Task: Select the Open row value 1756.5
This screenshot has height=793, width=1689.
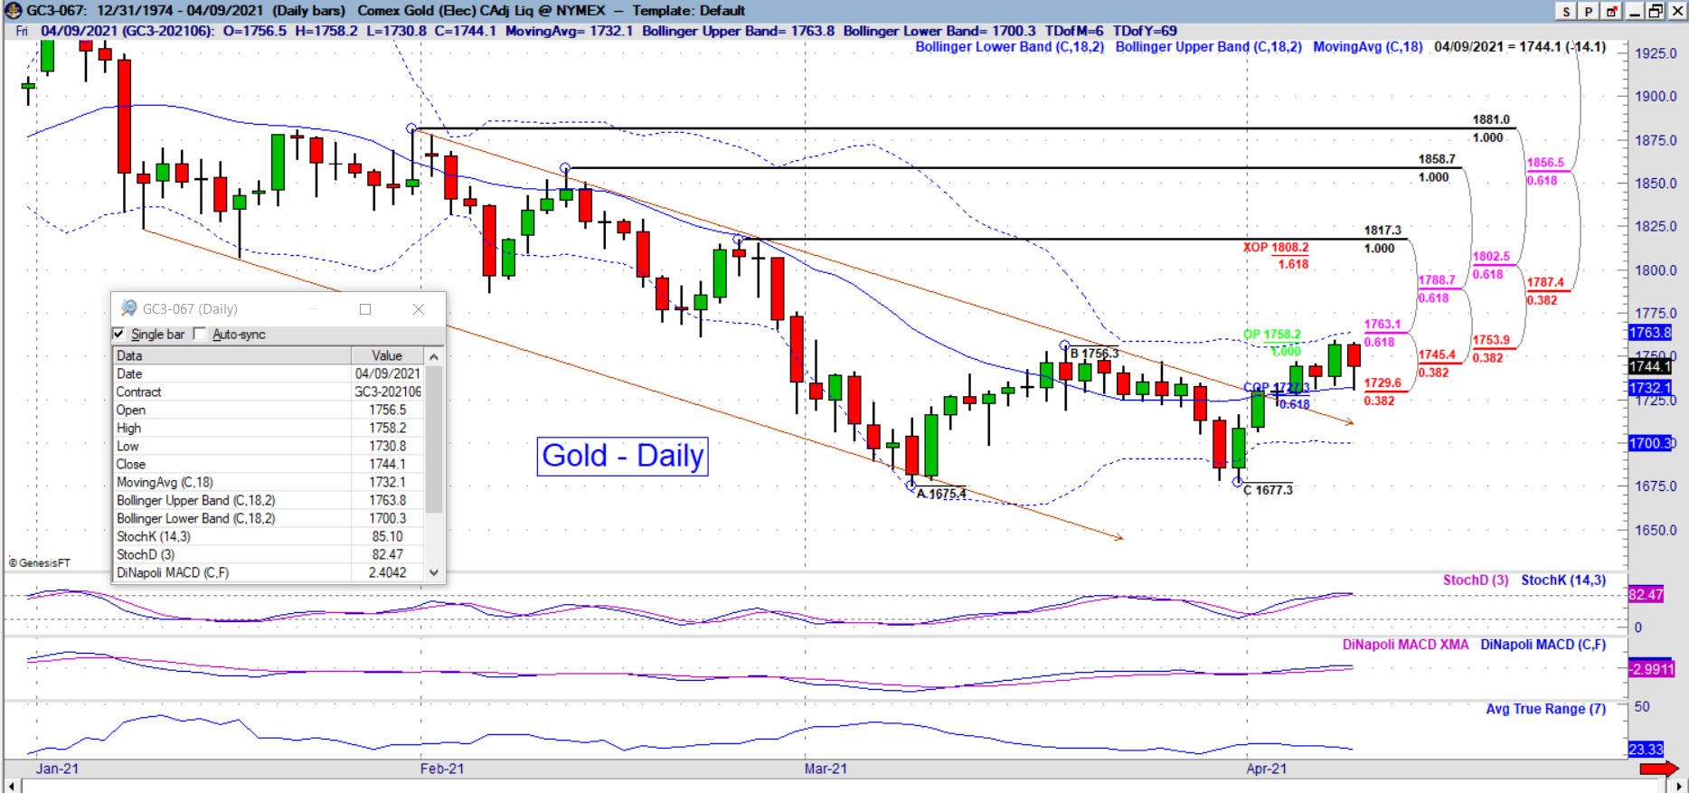Action: [x=269, y=410]
